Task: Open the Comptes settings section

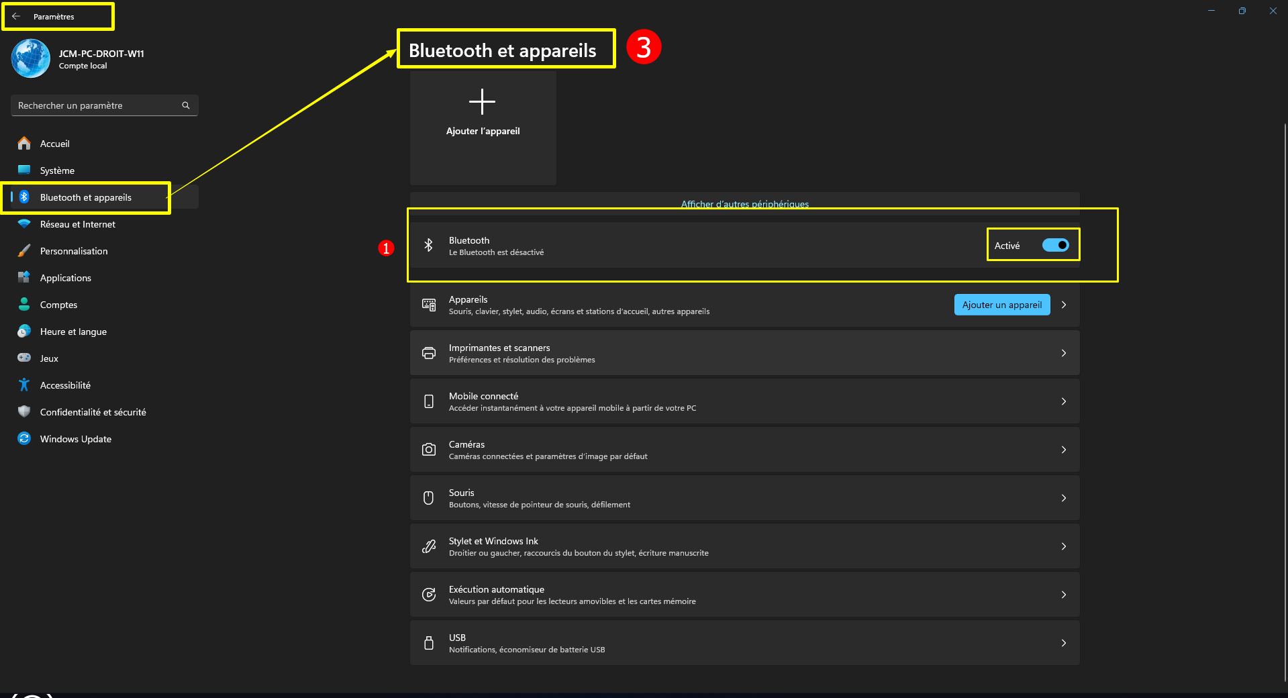Action: click(105, 305)
